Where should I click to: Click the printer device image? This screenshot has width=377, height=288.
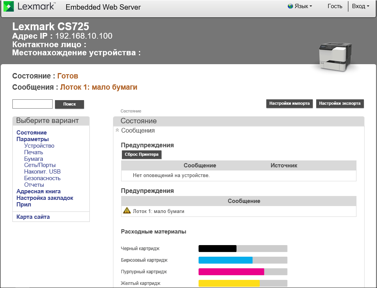(x=334, y=57)
